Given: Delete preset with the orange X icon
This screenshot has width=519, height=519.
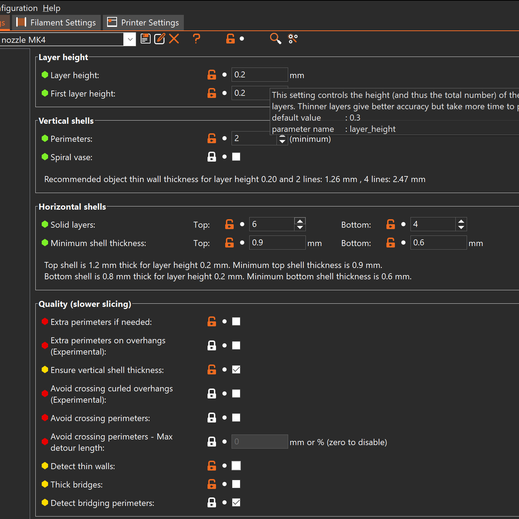Looking at the screenshot, I should pos(174,39).
